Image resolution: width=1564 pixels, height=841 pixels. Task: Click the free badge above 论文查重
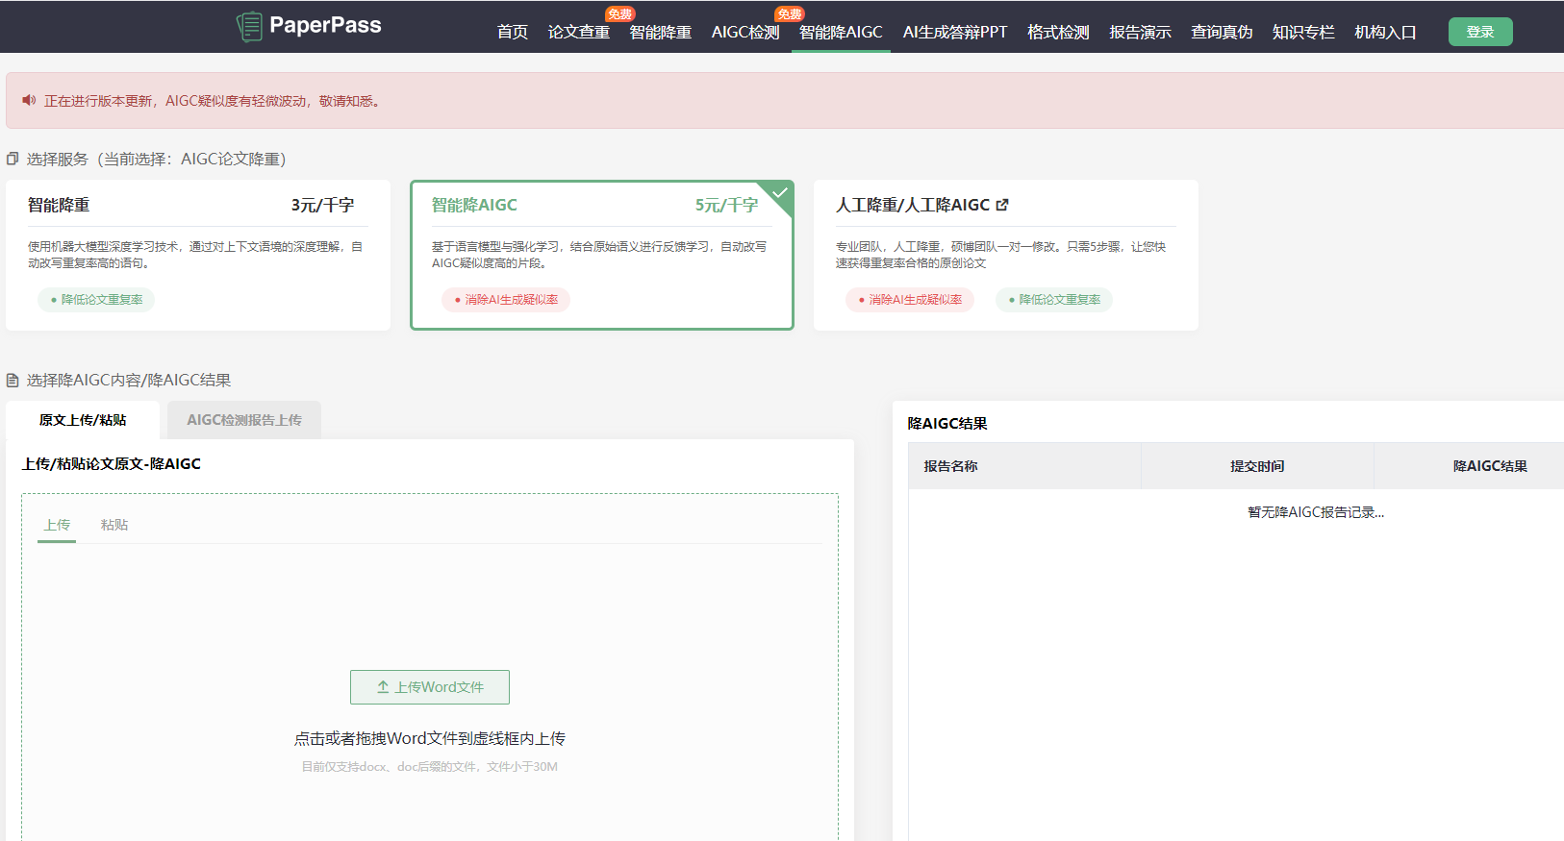pos(619,13)
